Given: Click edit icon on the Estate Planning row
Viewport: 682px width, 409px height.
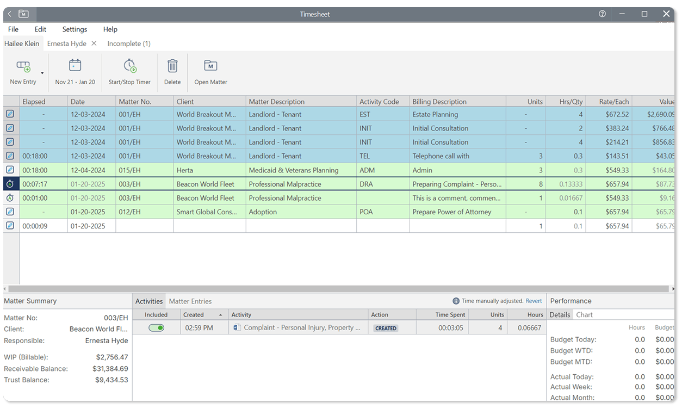Looking at the screenshot, I should coord(10,114).
